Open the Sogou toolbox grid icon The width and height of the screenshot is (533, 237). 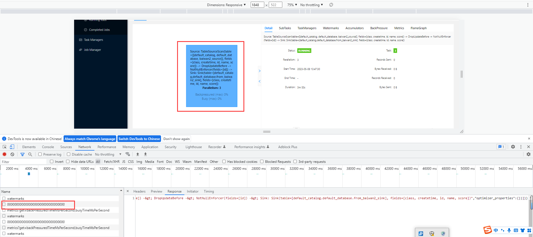pos(529,230)
